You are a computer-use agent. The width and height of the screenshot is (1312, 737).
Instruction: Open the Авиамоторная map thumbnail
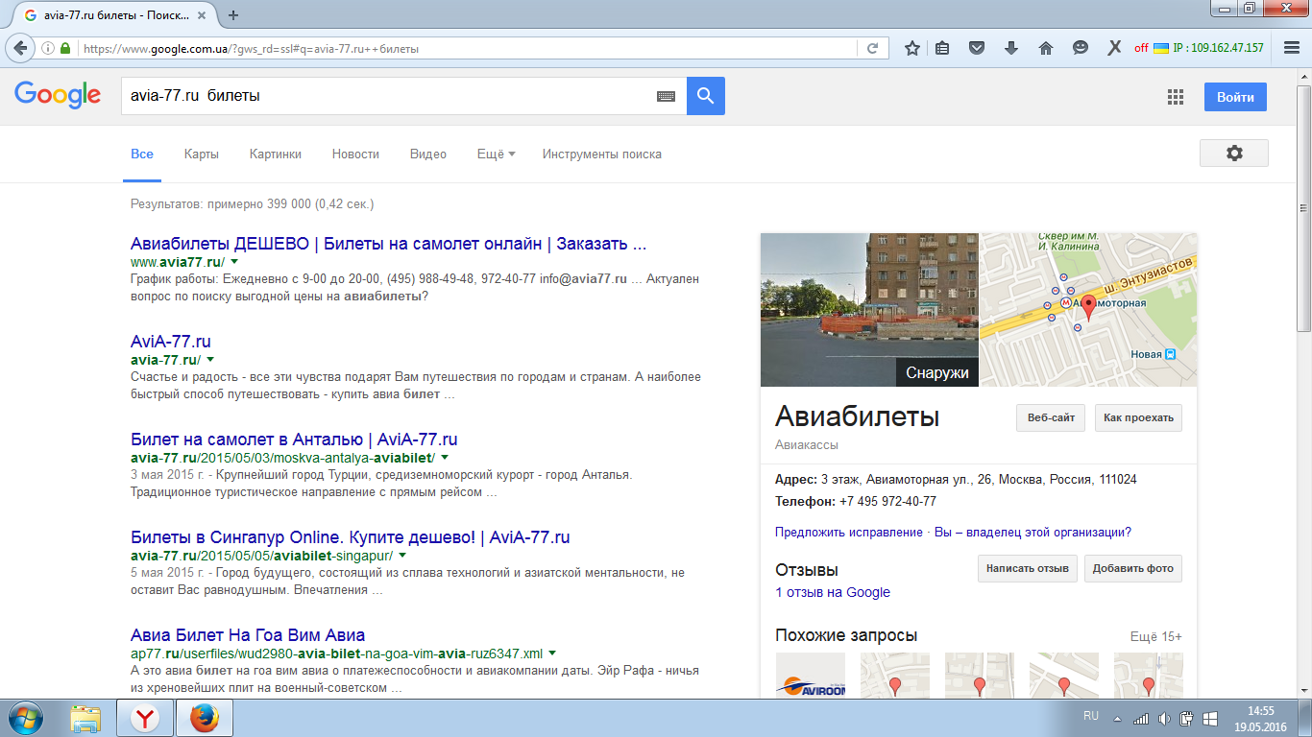tap(1088, 310)
